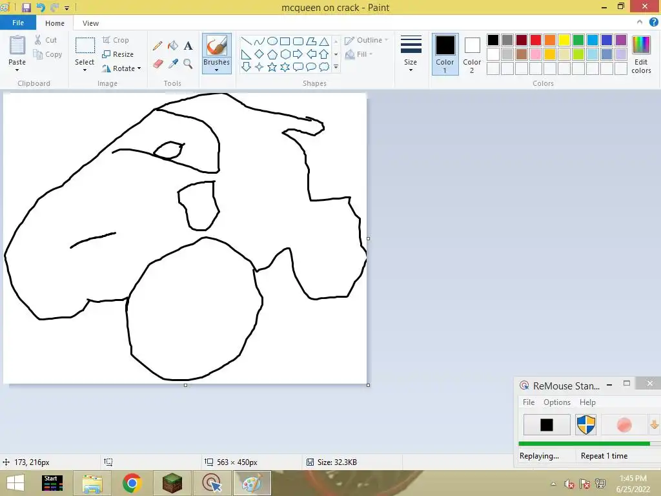
Task: Pick the green color swatch
Action: click(x=578, y=40)
